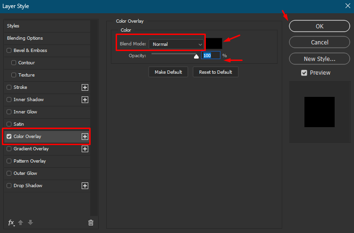Select the Pattern Overlay effect label

tap(30, 161)
